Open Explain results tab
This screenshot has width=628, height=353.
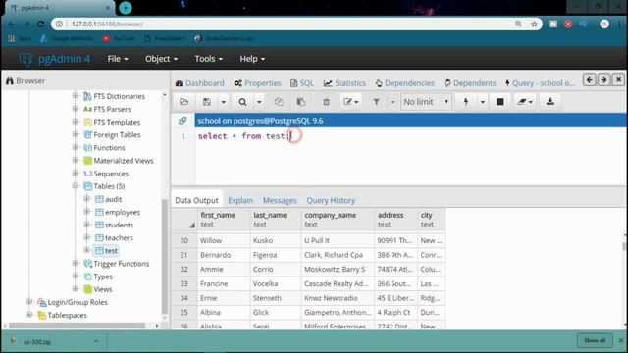tap(240, 200)
